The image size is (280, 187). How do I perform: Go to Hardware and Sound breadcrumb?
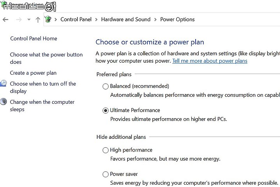click(x=126, y=19)
